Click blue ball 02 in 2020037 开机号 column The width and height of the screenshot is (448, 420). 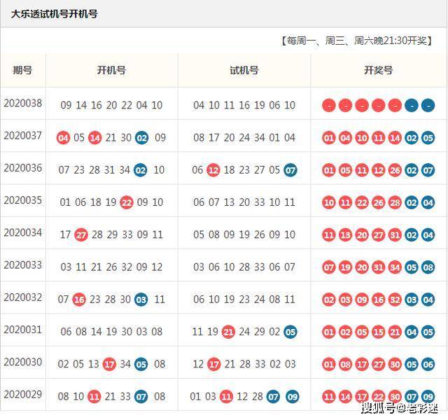click(x=141, y=138)
